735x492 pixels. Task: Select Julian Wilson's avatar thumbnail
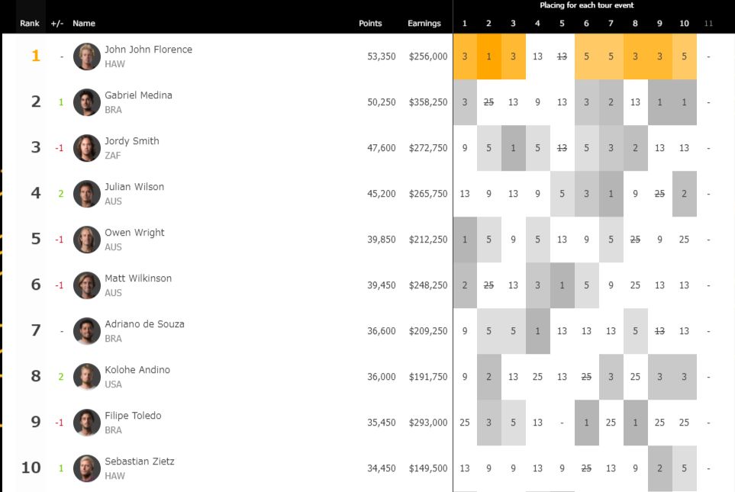pos(87,194)
